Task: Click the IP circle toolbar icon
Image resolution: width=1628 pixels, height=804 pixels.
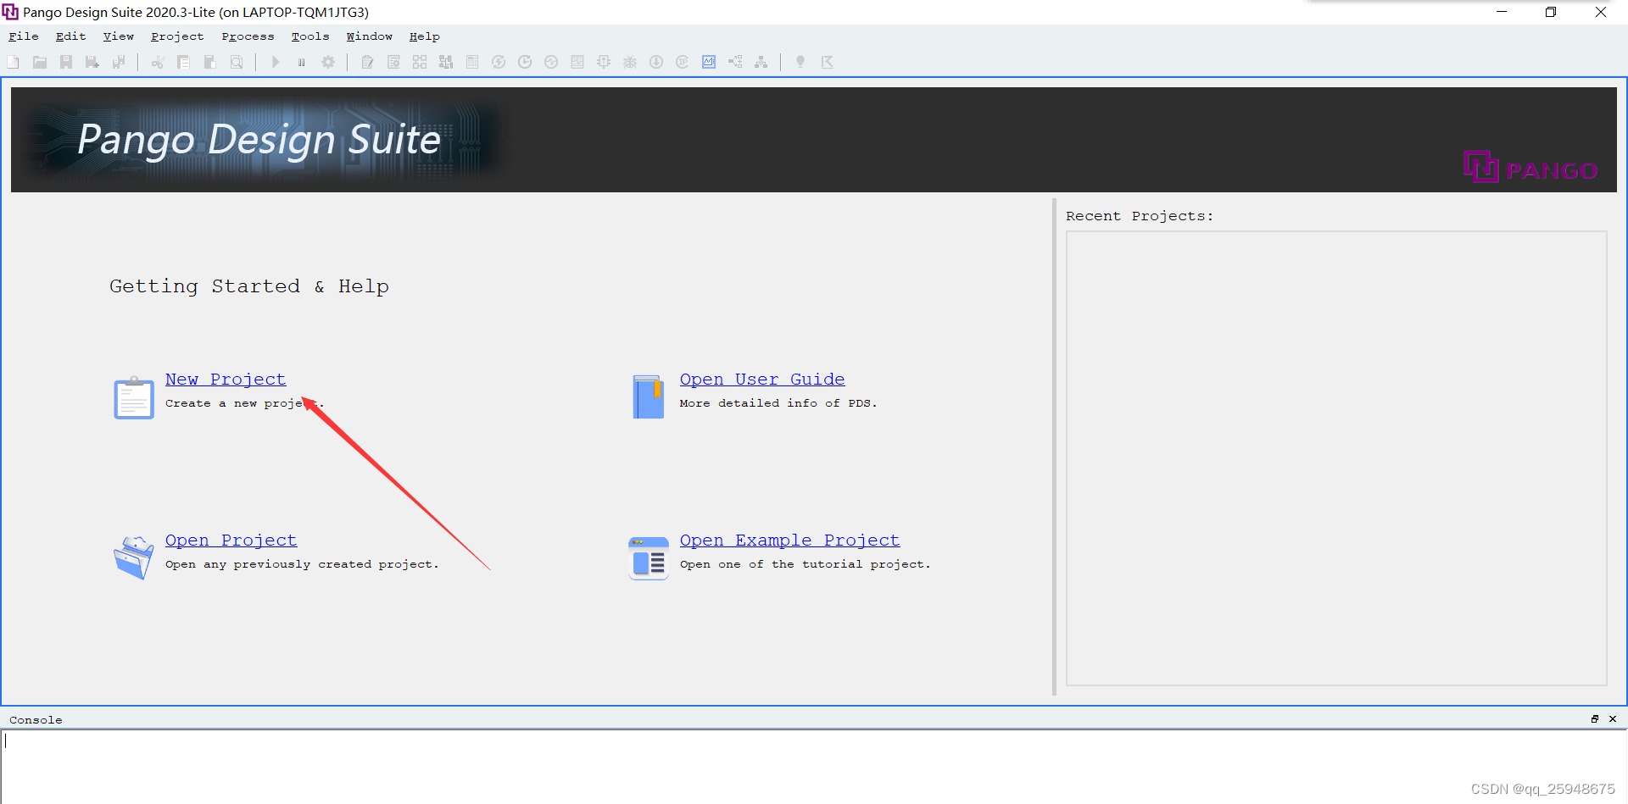Action: click(683, 62)
